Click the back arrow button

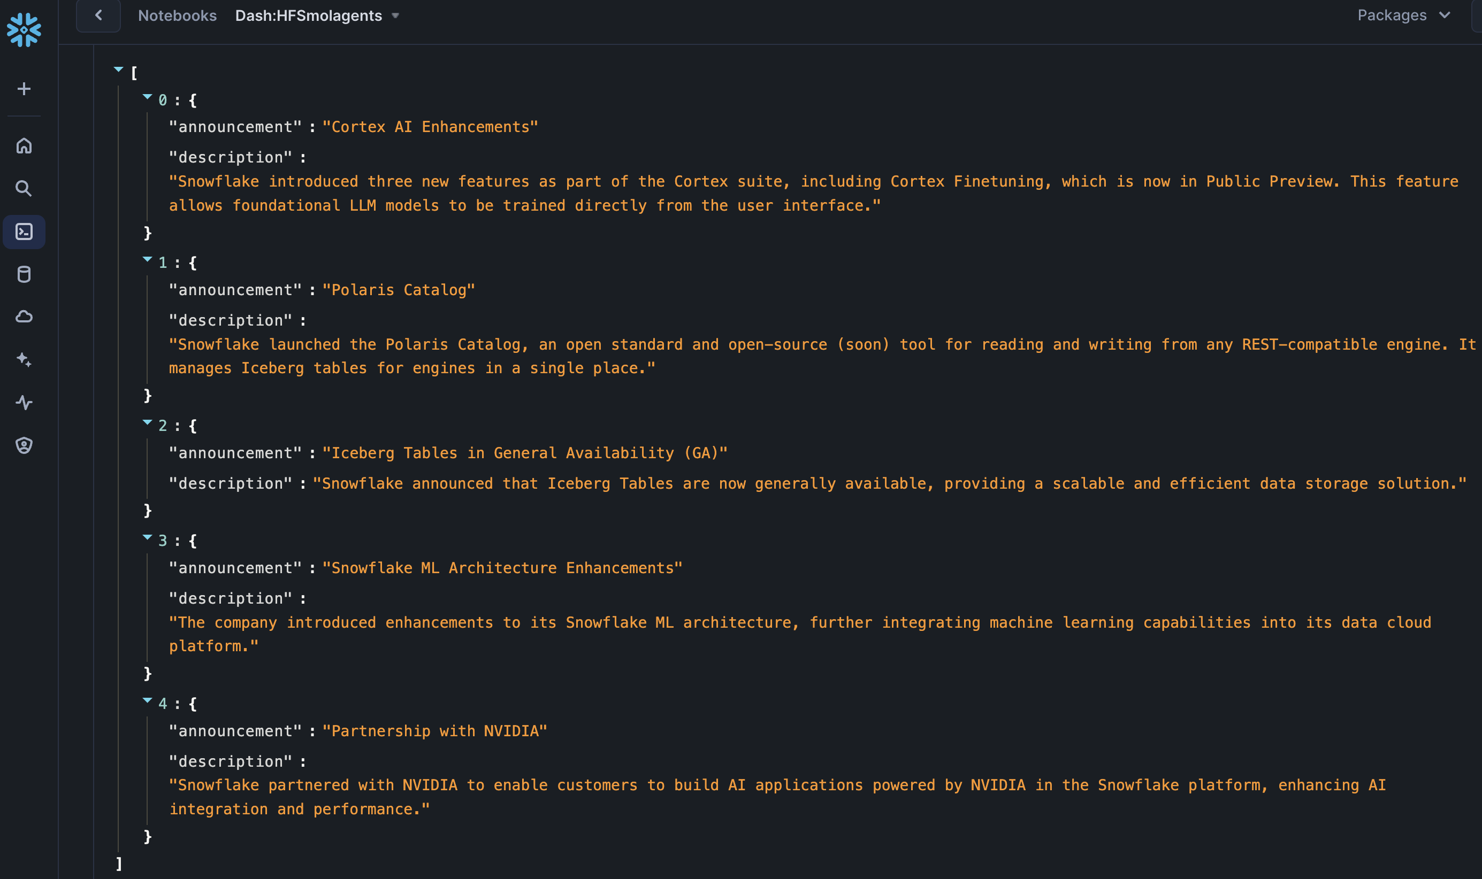98,16
